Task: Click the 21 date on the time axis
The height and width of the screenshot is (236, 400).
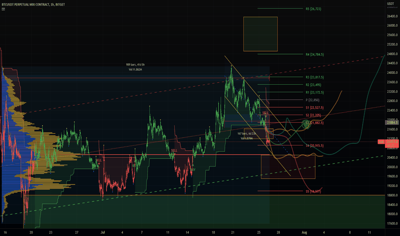Action: pyautogui.click(x=233, y=233)
